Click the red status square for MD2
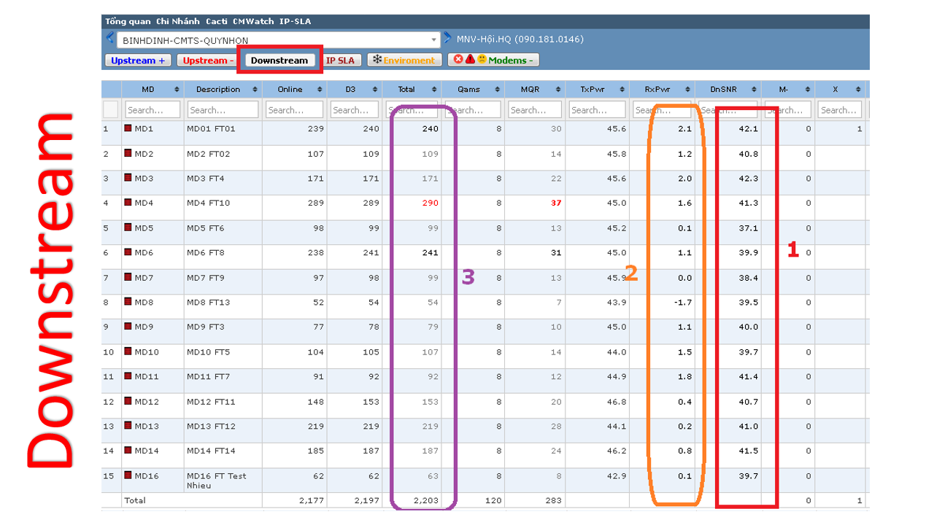This screenshot has height=525, width=934. pos(128,153)
